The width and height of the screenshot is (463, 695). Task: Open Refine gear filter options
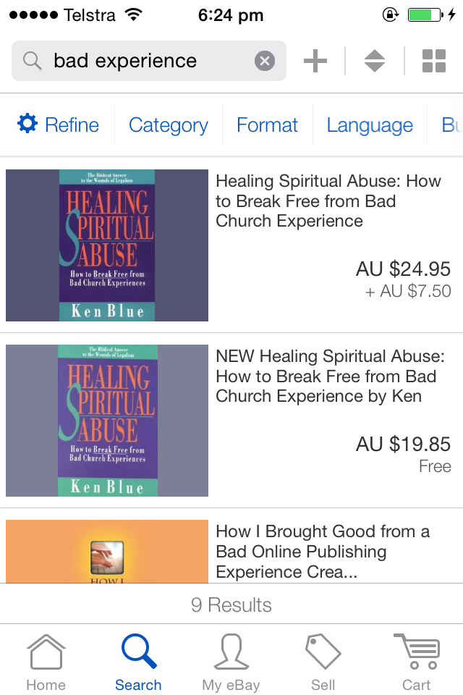point(58,125)
